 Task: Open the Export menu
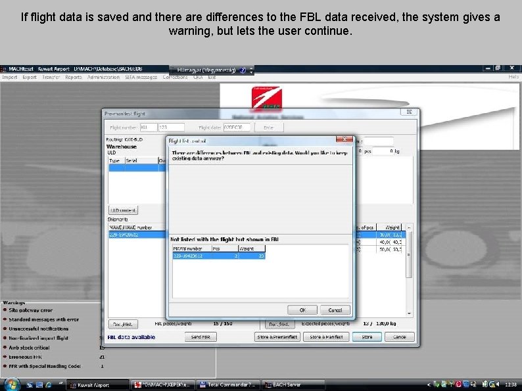[x=30, y=77]
